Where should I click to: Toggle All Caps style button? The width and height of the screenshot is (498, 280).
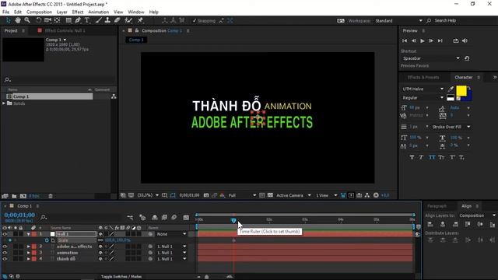(432, 157)
